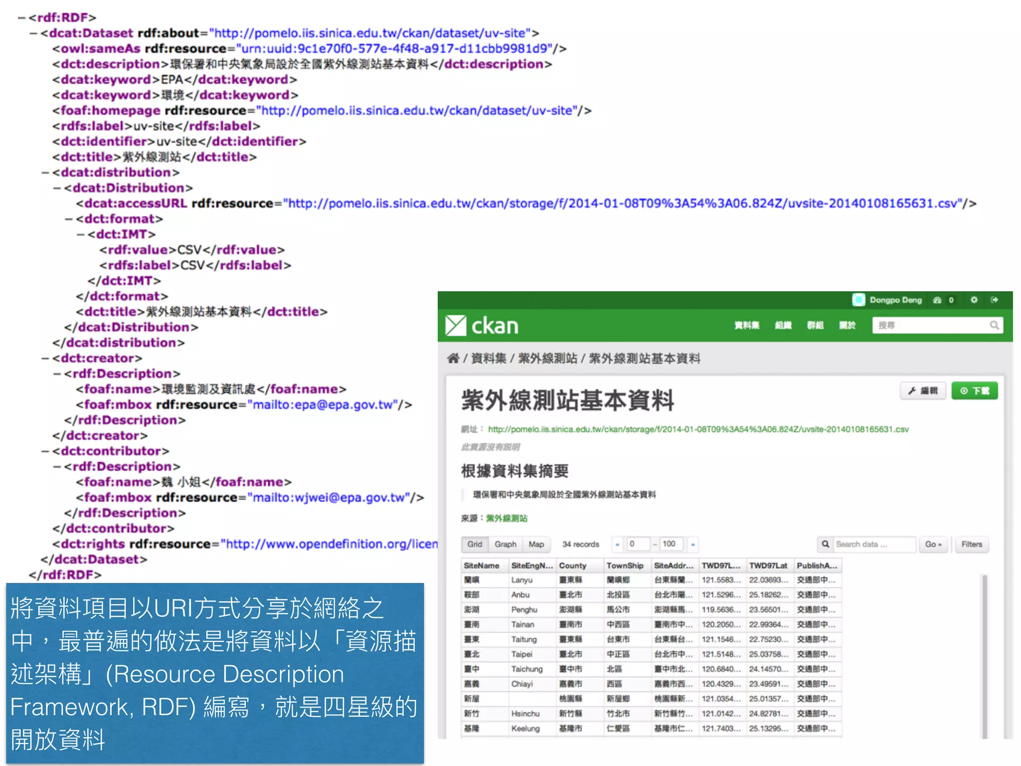This screenshot has height=766, width=1021.
Task: Click the search magnifier in header
Action: (x=994, y=325)
